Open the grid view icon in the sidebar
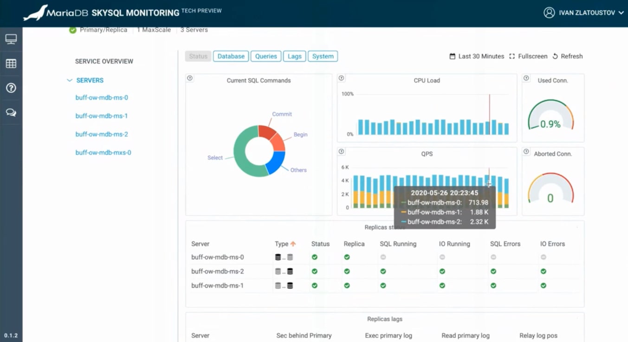The height and width of the screenshot is (342, 628). point(11,64)
